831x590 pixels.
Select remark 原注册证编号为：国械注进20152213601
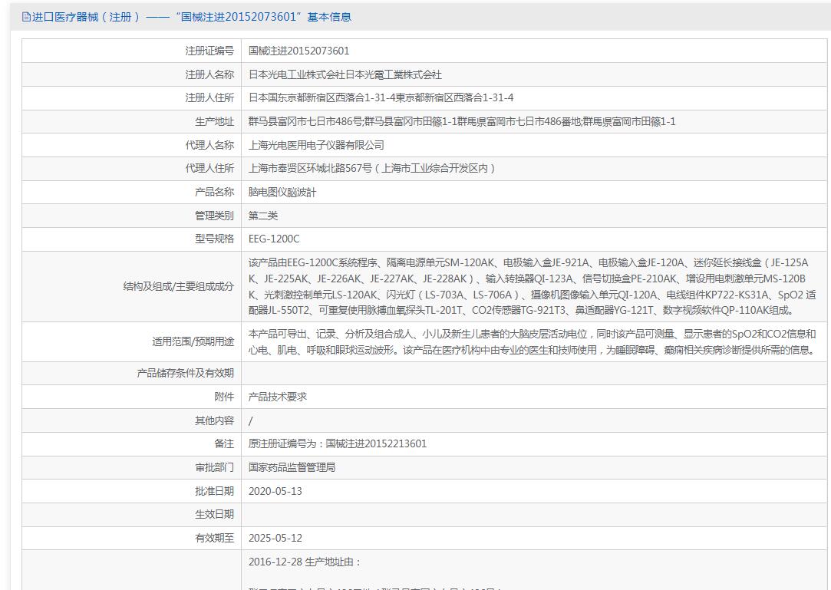click(x=338, y=443)
